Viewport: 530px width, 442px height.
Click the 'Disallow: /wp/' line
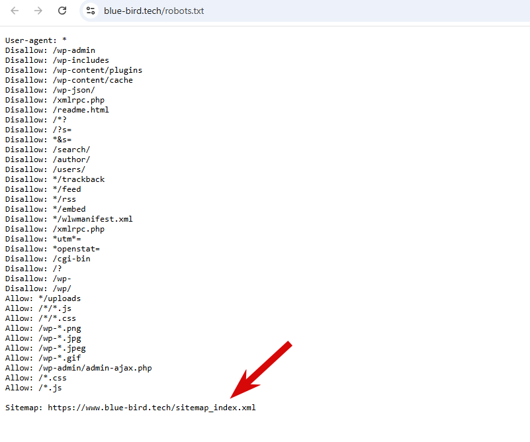tap(38, 288)
